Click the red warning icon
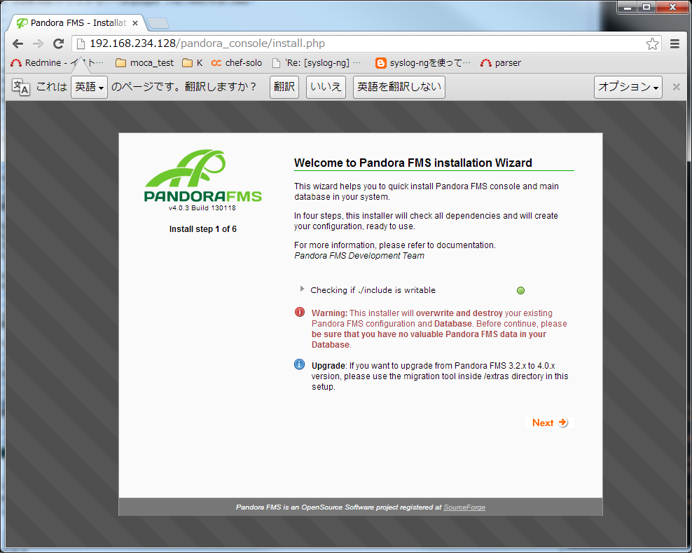Viewport: 692px width, 553px height. [x=300, y=312]
